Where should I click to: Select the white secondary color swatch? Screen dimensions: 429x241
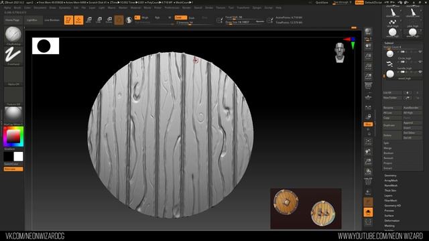click(x=18, y=157)
